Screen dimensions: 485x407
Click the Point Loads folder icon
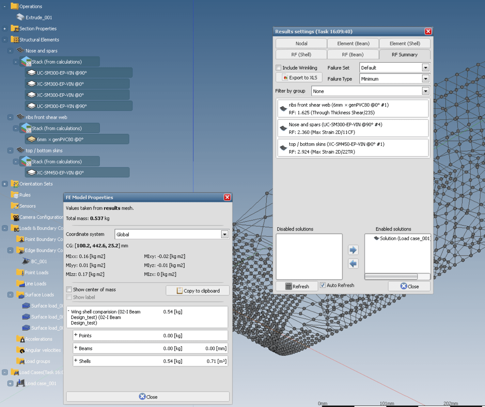(20, 272)
